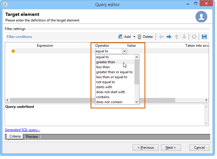
Task: Close the Query editor window
Action: tap(206, 4)
